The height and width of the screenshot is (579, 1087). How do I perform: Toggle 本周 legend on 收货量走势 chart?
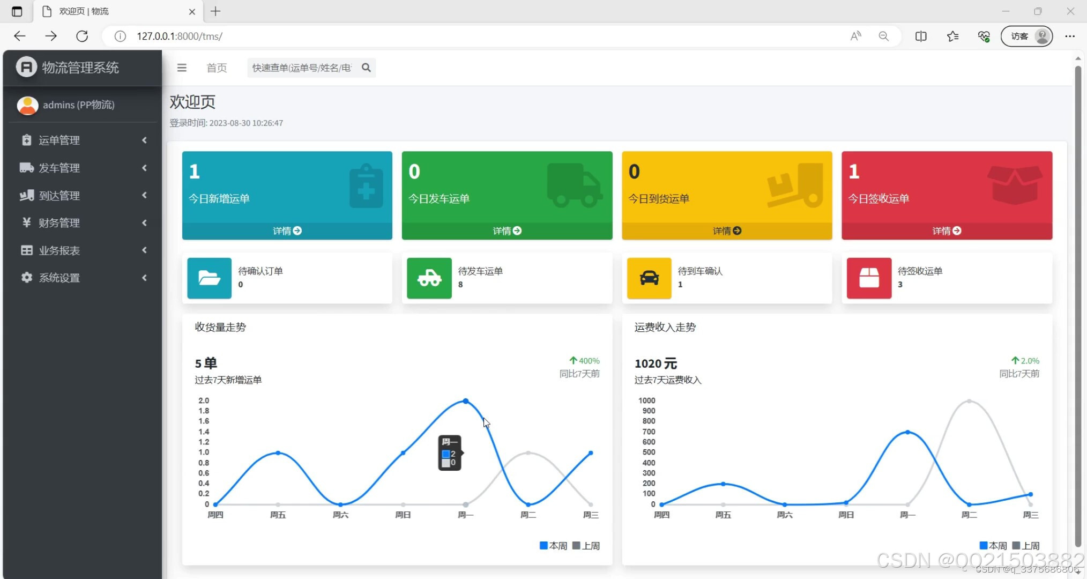pyautogui.click(x=552, y=545)
